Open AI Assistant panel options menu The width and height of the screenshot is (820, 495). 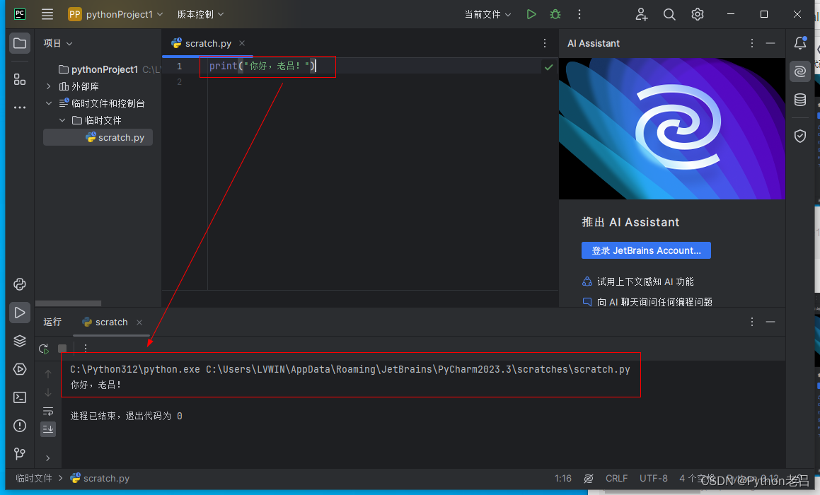click(752, 43)
